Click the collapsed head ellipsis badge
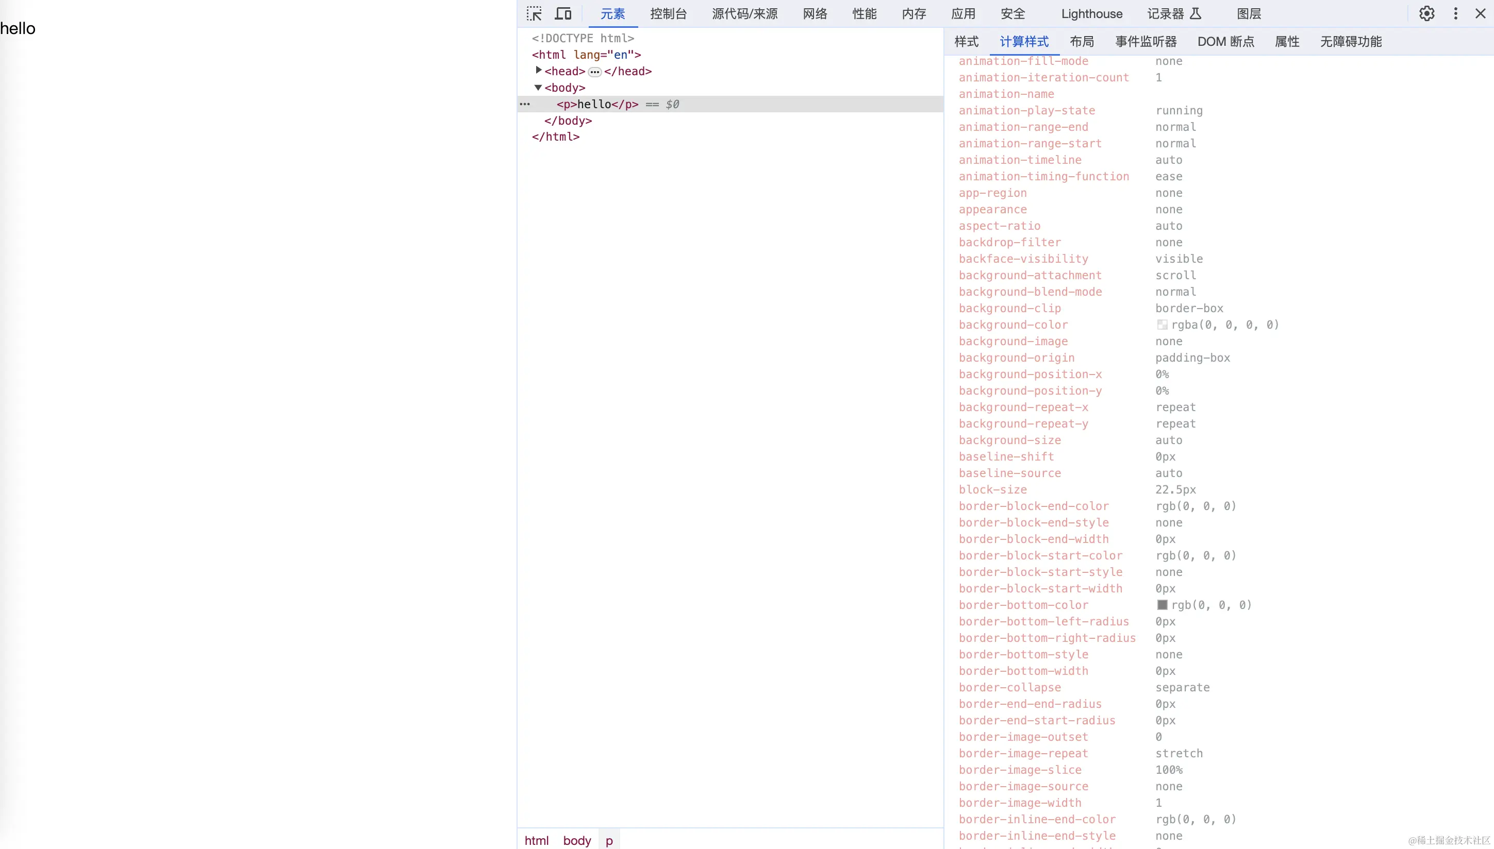This screenshot has width=1494, height=849. tap(594, 72)
